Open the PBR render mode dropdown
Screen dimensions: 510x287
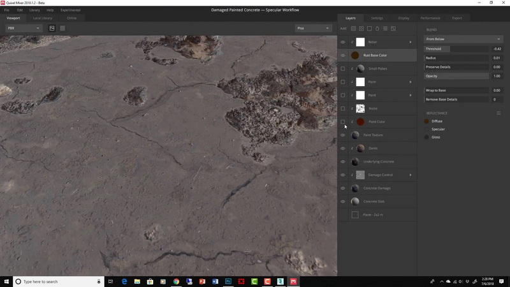point(24,28)
